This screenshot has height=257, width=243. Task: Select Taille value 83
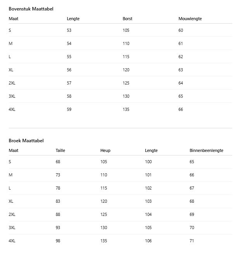pos(58,201)
